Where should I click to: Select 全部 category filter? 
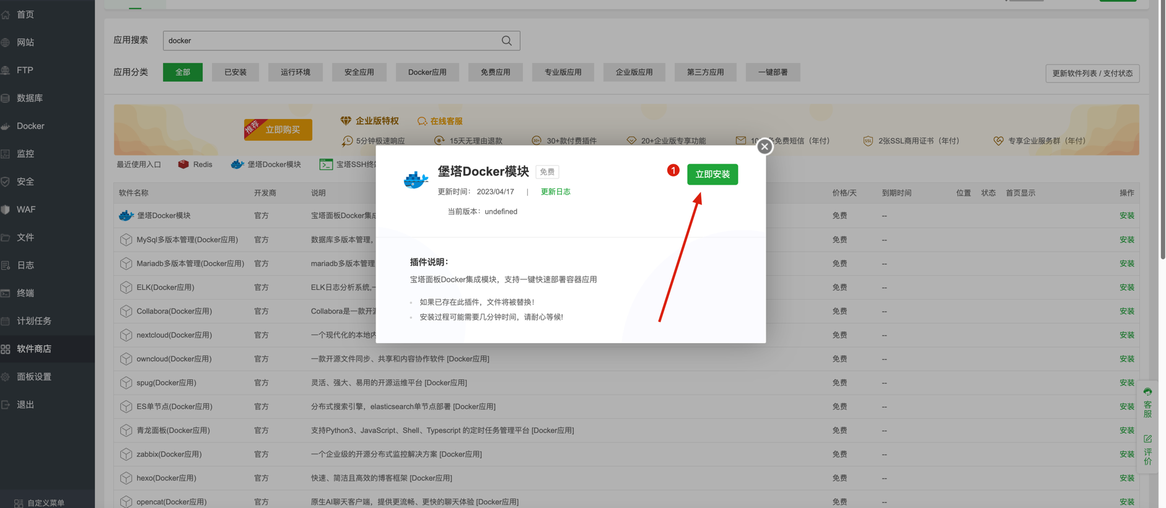coord(183,72)
